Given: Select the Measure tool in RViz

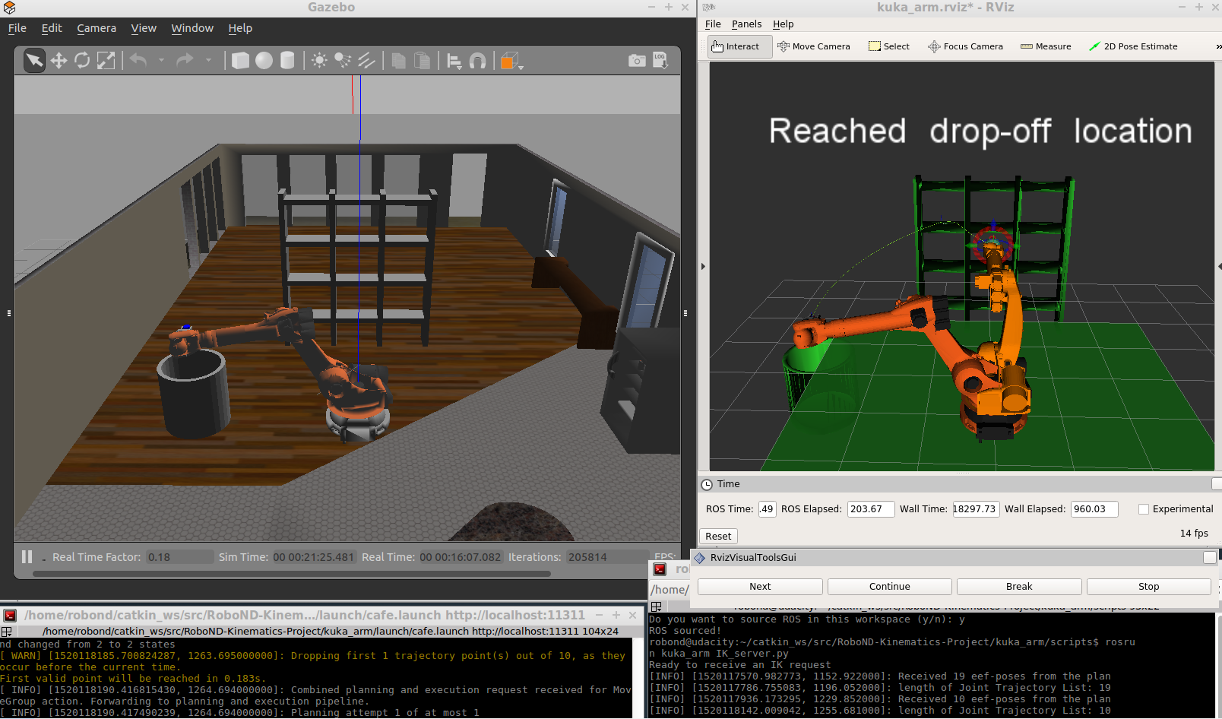Looking at the screenshot, I should coord(1046,46).
